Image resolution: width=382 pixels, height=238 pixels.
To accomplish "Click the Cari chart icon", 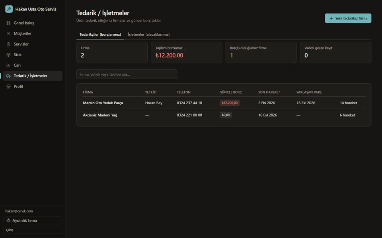I will coord(8,65).
